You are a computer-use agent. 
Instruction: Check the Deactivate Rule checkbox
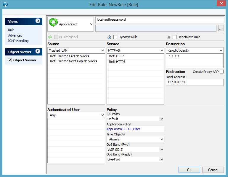174,37
